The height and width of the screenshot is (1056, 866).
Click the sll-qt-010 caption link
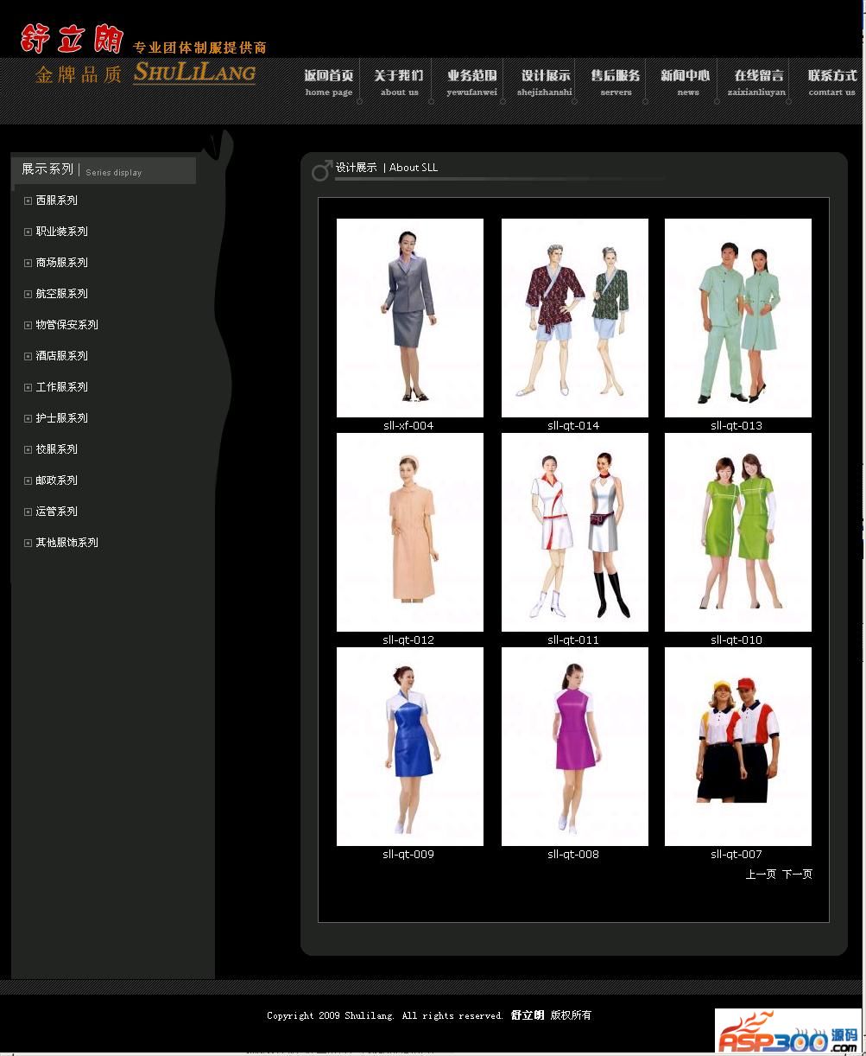736,640
